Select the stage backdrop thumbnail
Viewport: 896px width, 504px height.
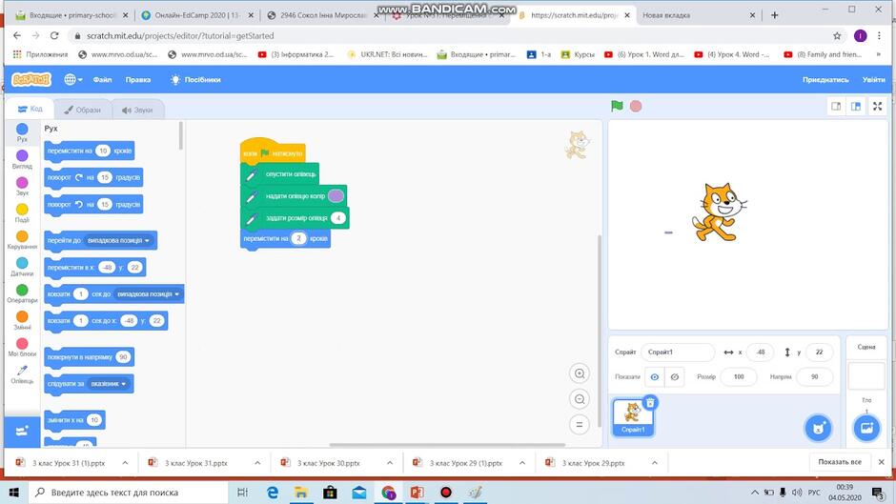pyautogui.click(x=866, y=376)
